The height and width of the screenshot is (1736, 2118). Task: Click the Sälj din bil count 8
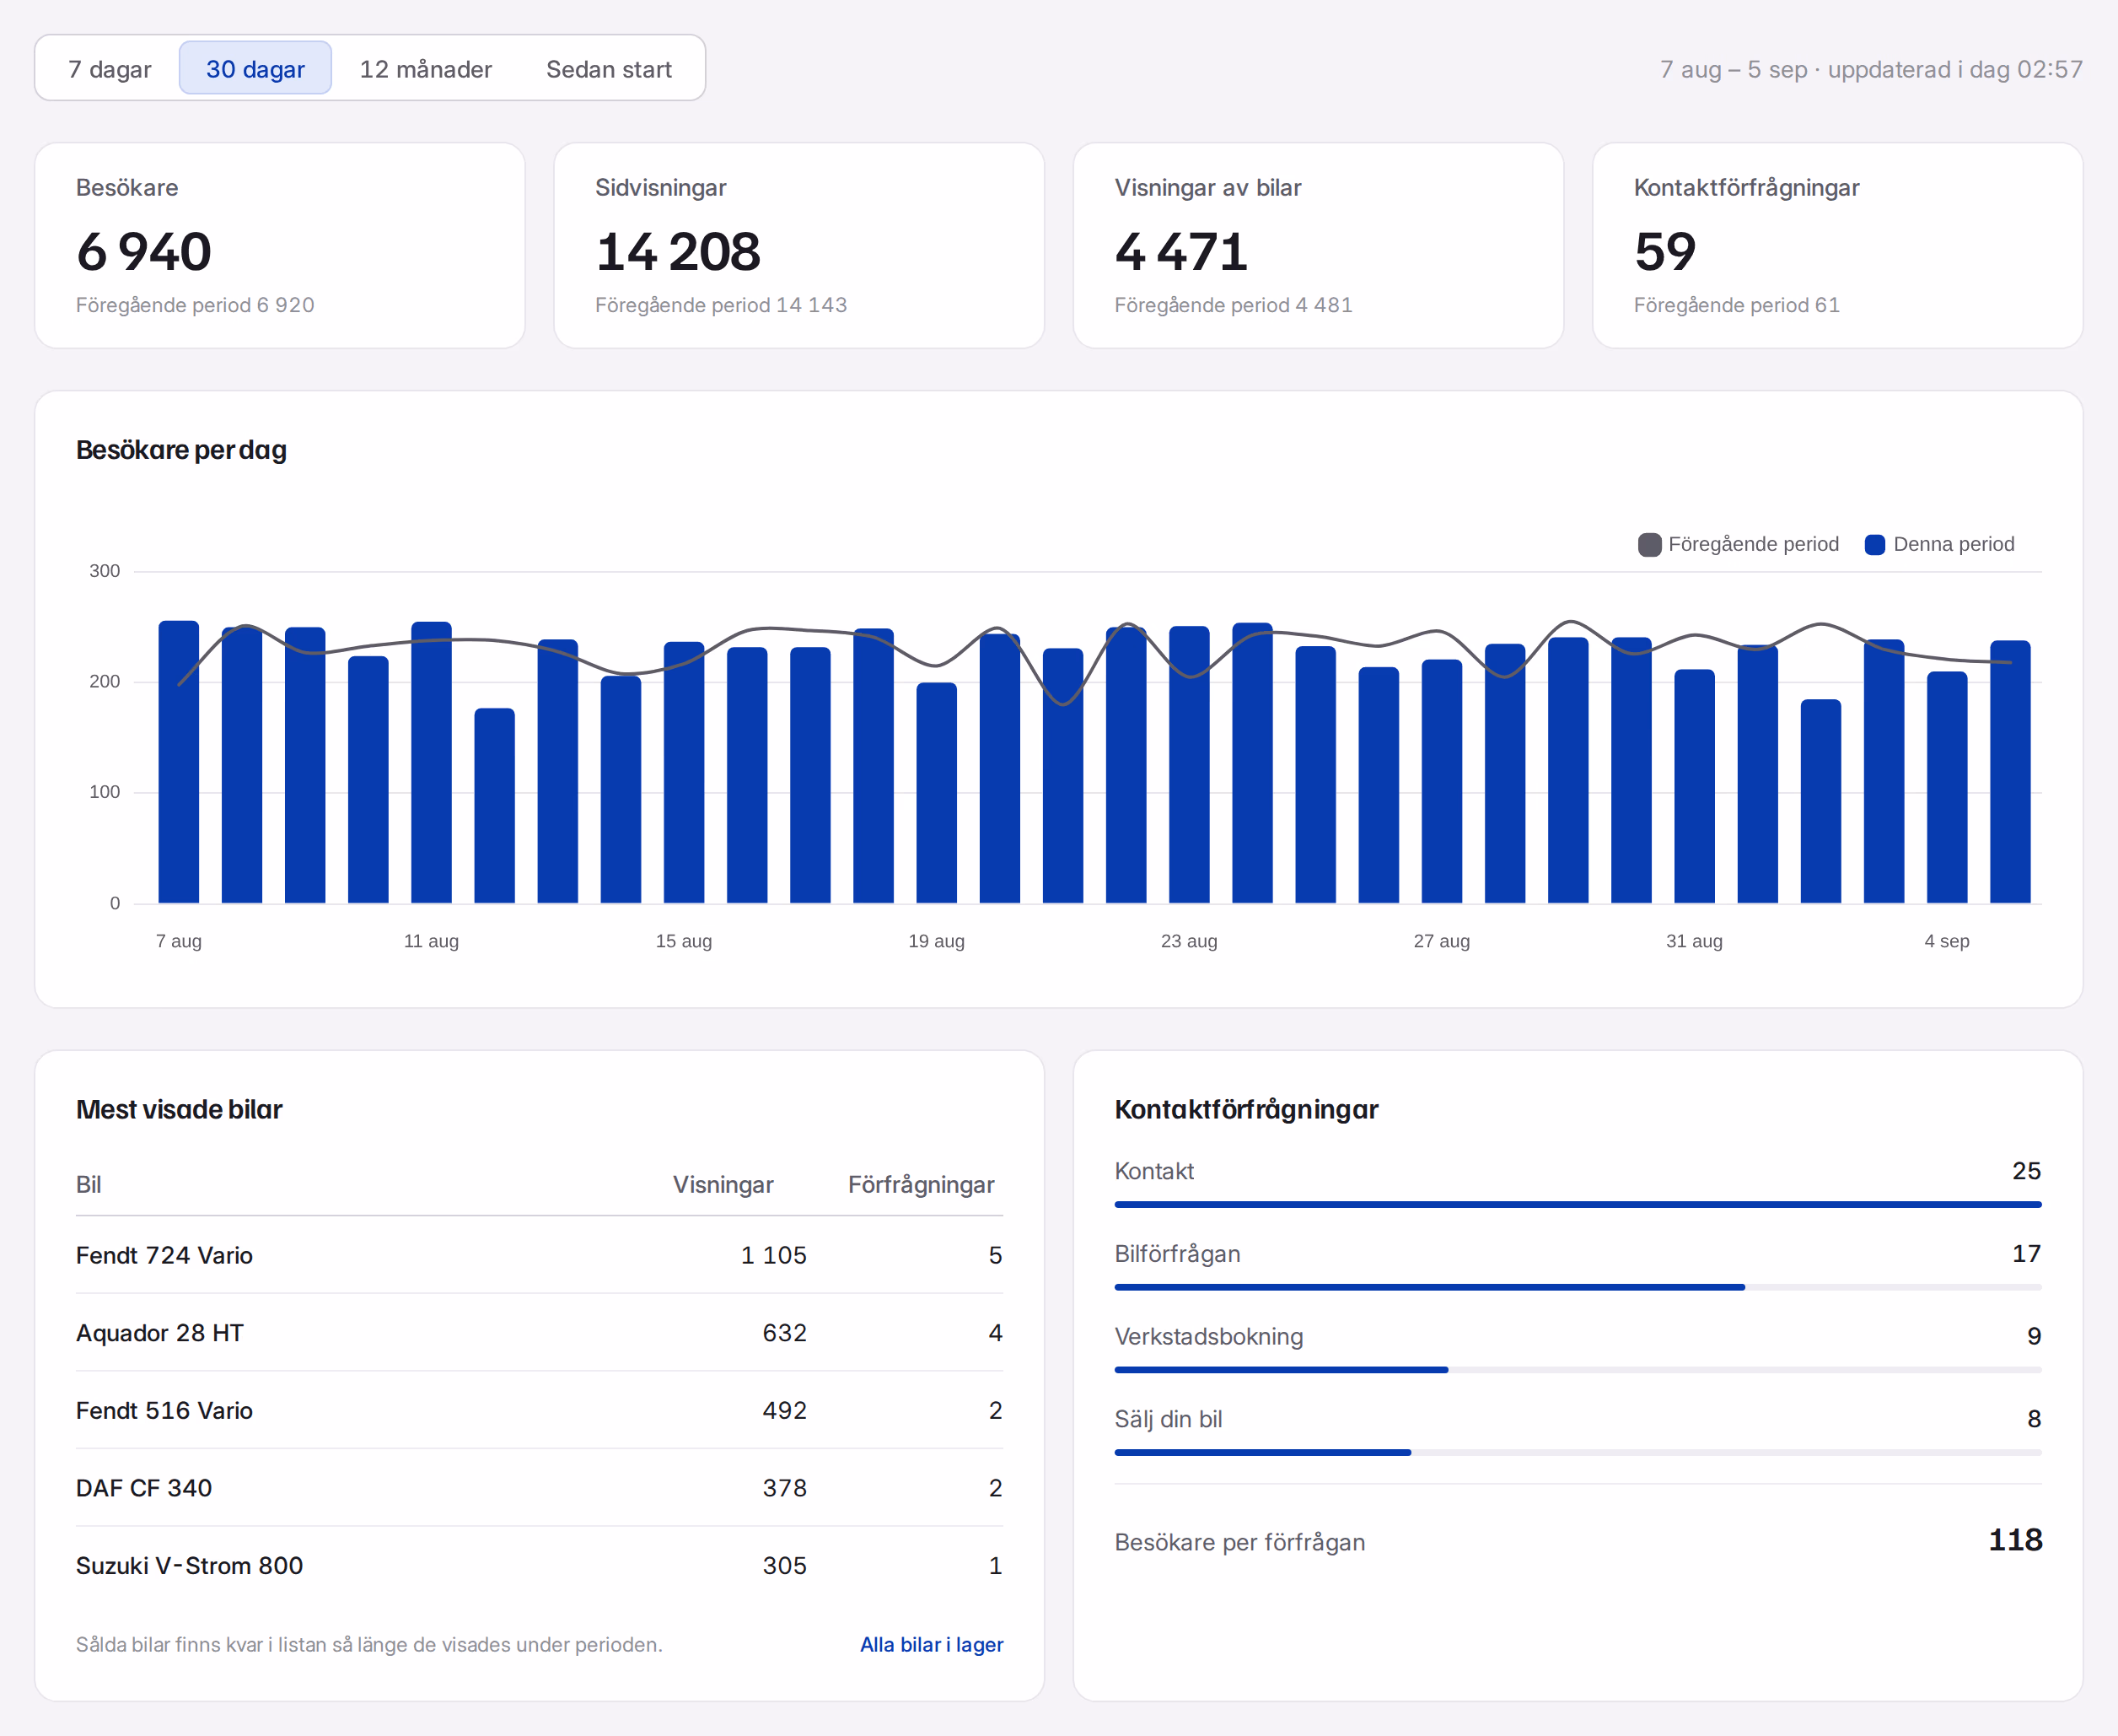coord(2034,1418)
